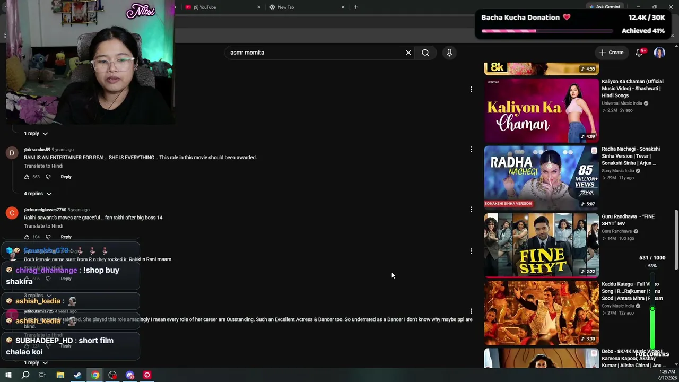Reply to the @drsundus89 comment
The image size is (679, 382).
click(x=66, y=177)
